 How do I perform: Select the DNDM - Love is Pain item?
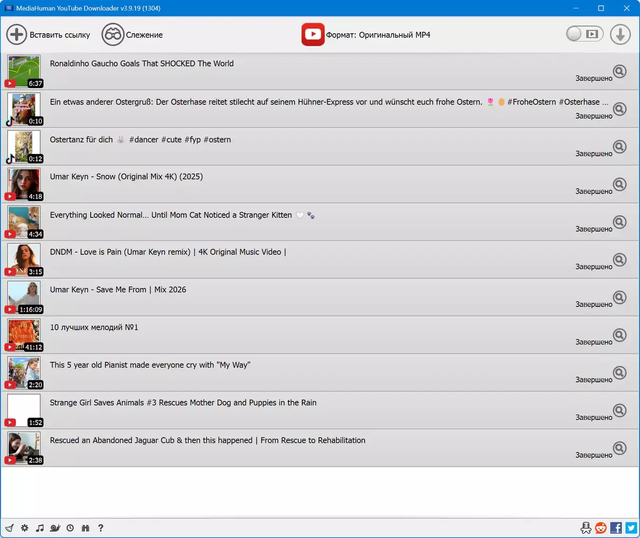click(x=168, y=252)
